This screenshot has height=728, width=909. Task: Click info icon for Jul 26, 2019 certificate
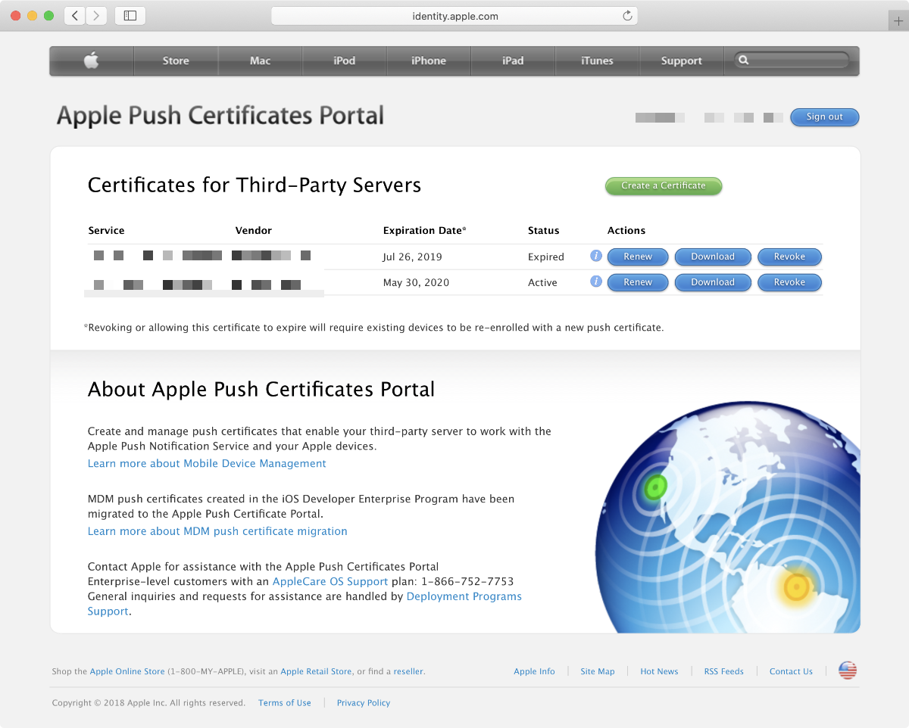[x=596, y=256]
